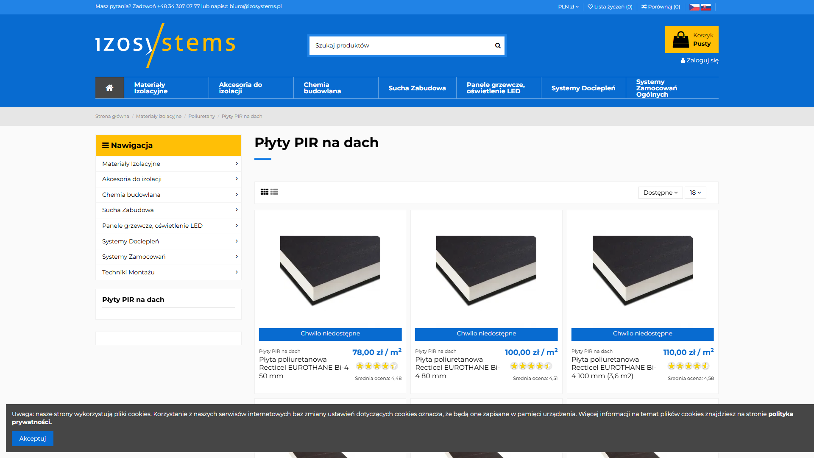Viewport: 814px width, 458px height.
Task: Click the home icon in navigation bar
Action: 109,88
